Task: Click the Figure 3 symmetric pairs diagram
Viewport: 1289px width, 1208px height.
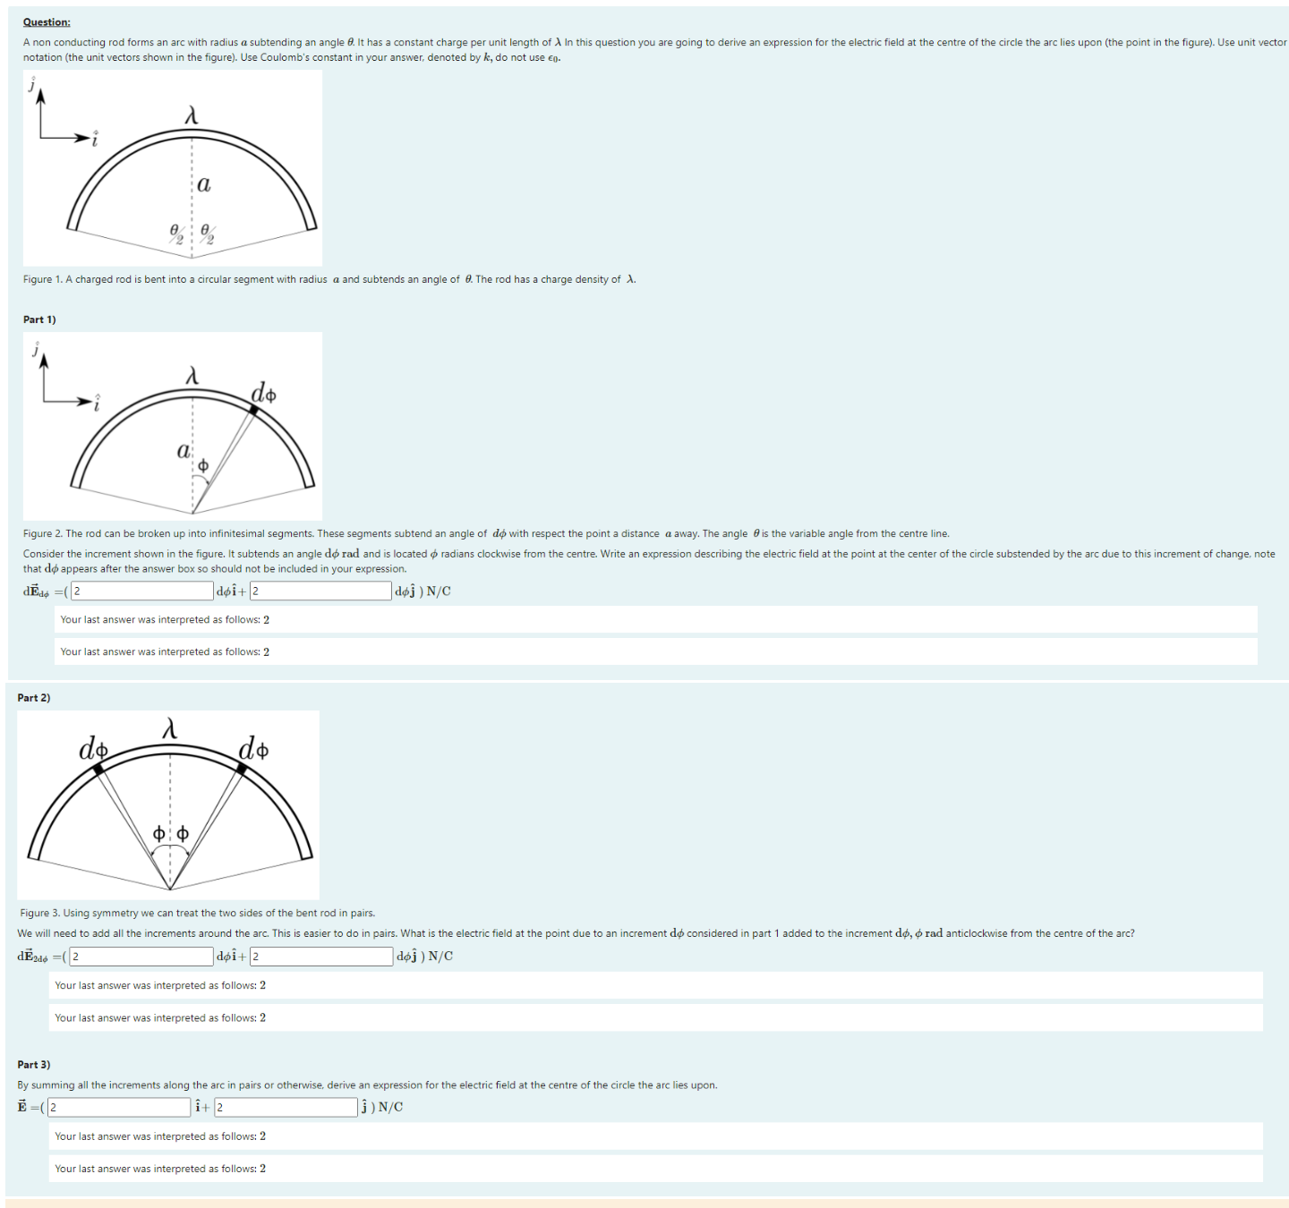Action: tap(168, 805)
